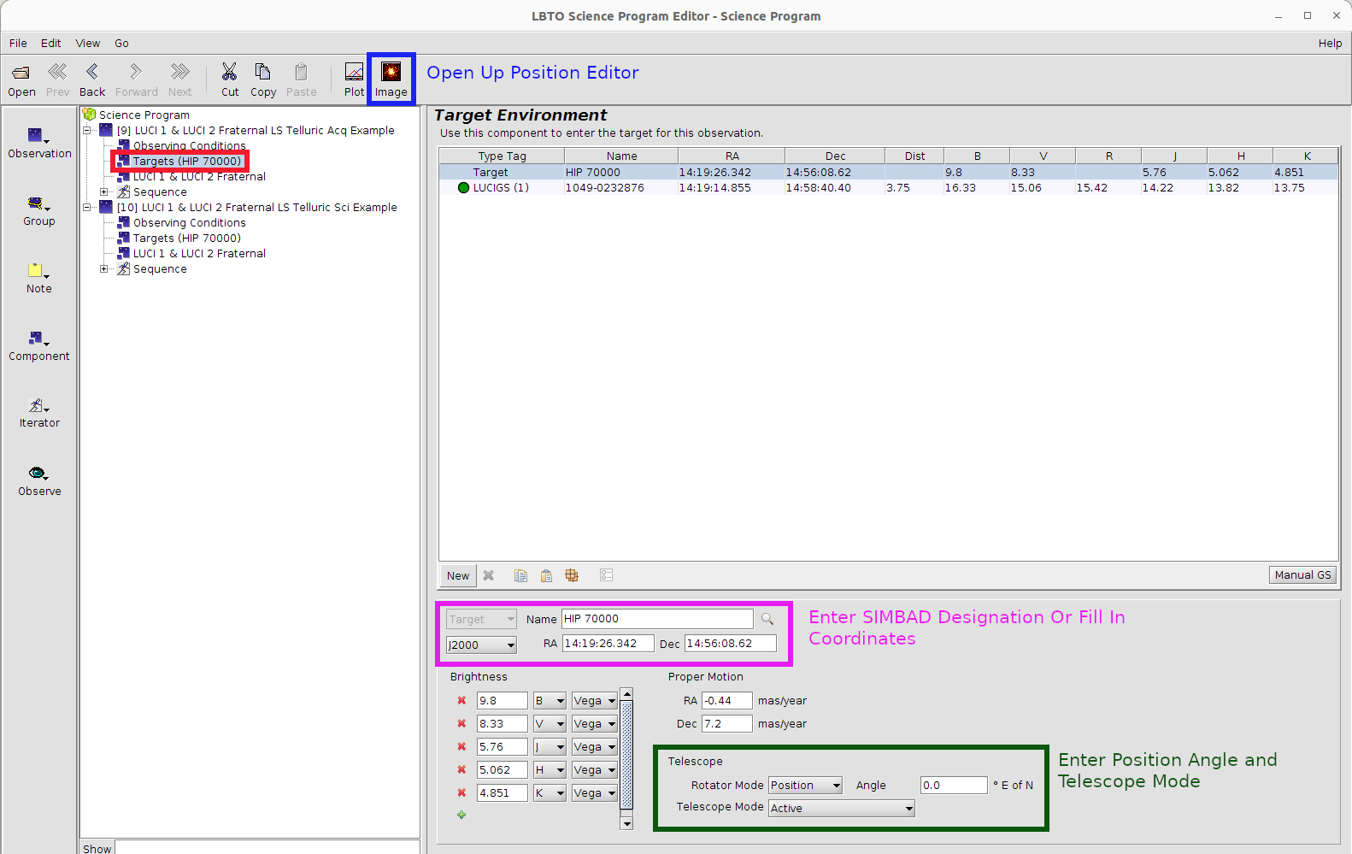This screenshot has width=1352, height=854.
Task: Open the Image position editor
Action: click(x=391, y=73)
